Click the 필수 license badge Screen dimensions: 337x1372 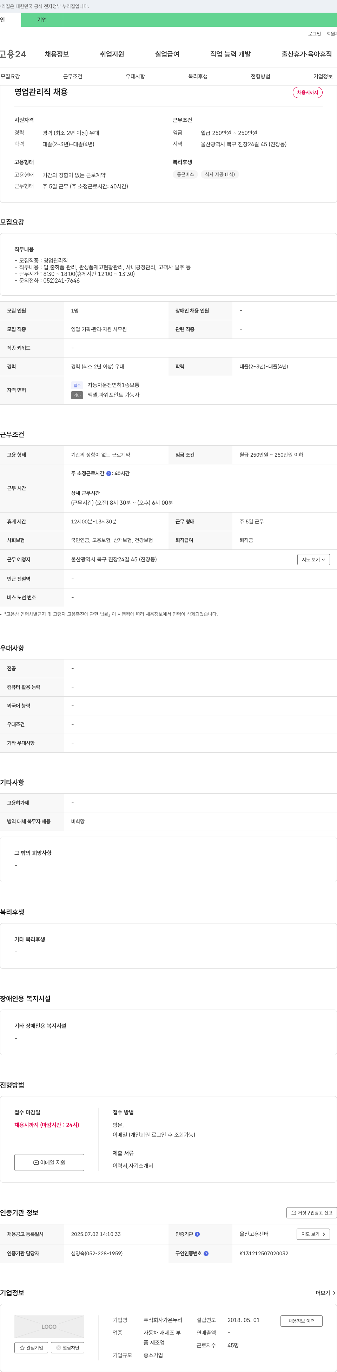click(x=77, y=385)
